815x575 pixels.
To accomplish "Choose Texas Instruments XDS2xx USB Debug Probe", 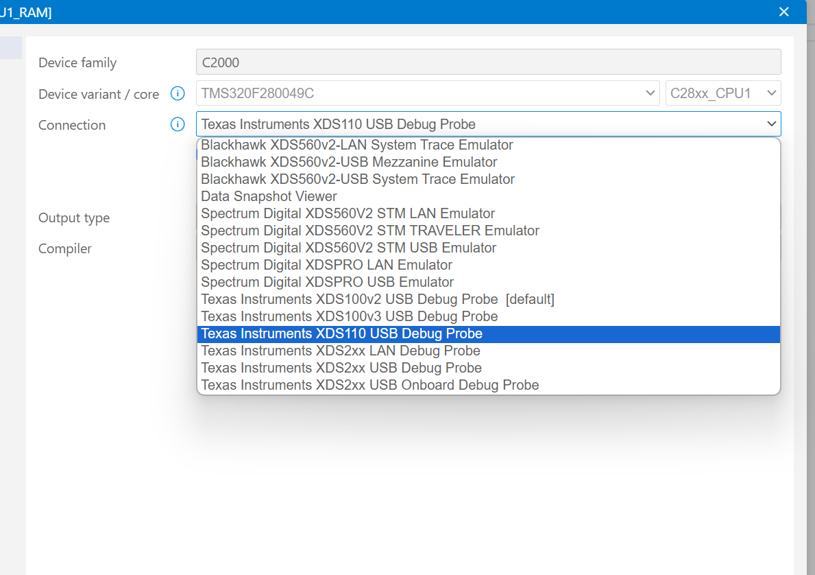I will tap(488, 368).
